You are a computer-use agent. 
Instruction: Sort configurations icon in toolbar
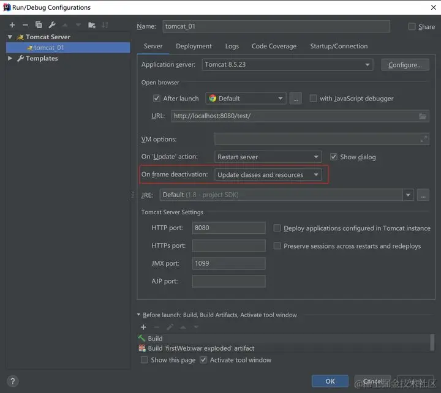[x=105, y=25]
